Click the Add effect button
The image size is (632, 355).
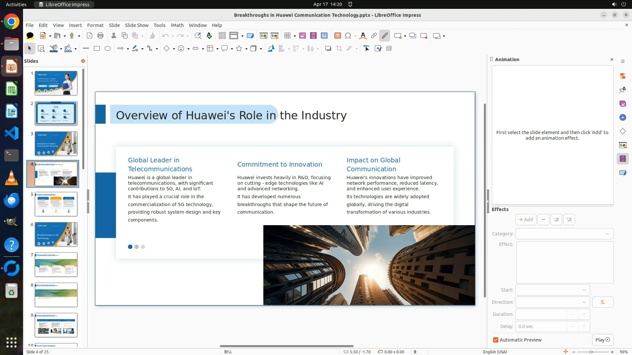click(x=526, y=220)
